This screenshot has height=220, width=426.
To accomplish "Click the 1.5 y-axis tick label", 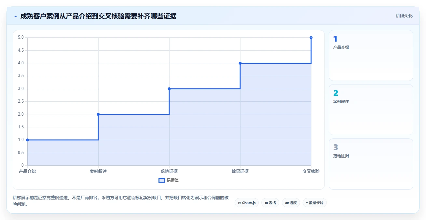I will [21, 127].
